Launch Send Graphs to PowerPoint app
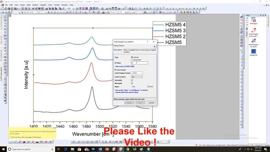 (253, 33)
